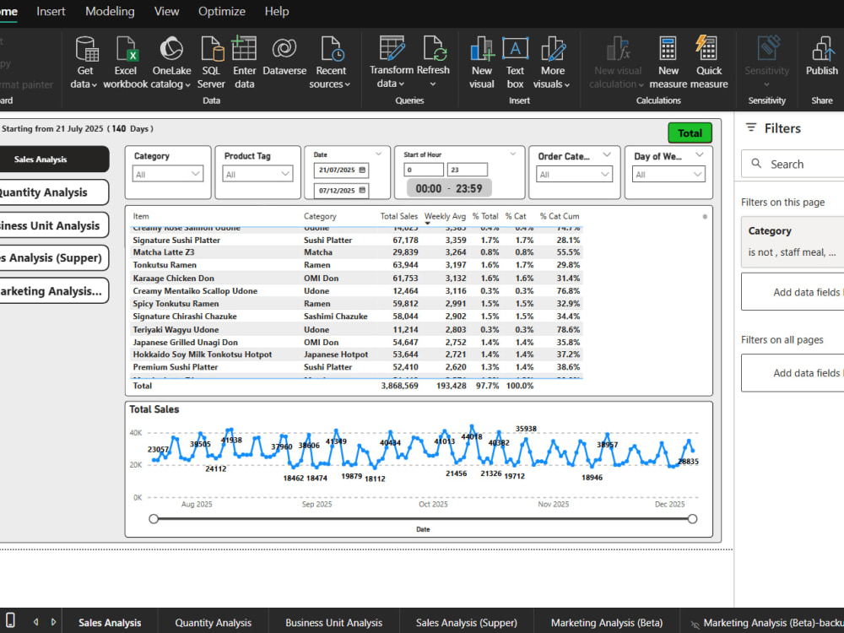The image size is (844, 633).
Task: Open the Optimize ribbon tab
Action: point(222,11)
